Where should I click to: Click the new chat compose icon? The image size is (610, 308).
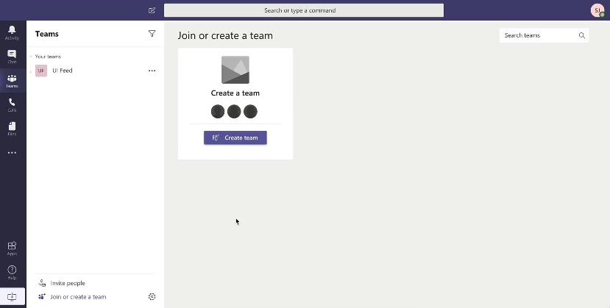(152, 10)
